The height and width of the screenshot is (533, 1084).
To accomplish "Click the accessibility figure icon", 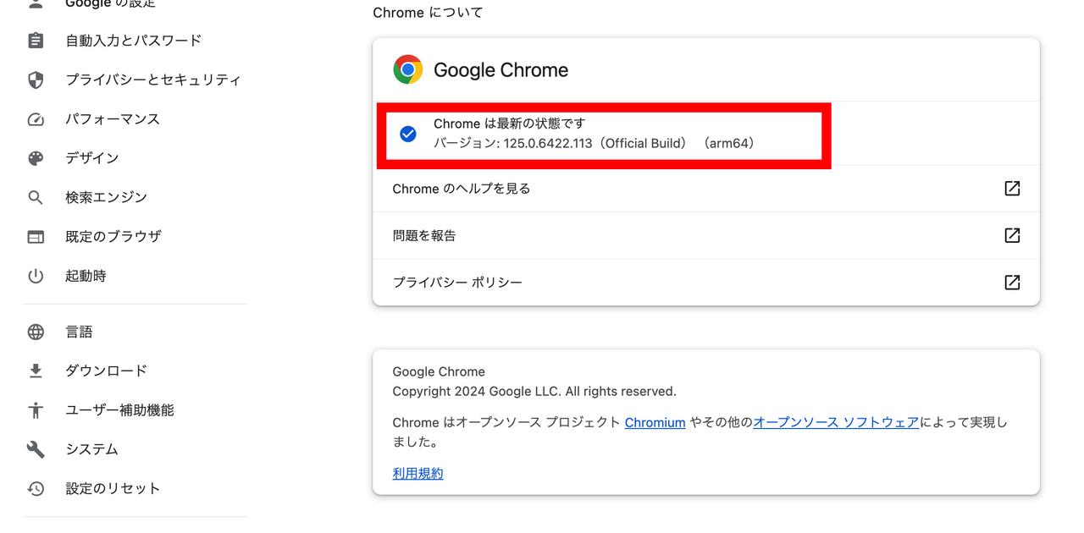I will point(36,410).
